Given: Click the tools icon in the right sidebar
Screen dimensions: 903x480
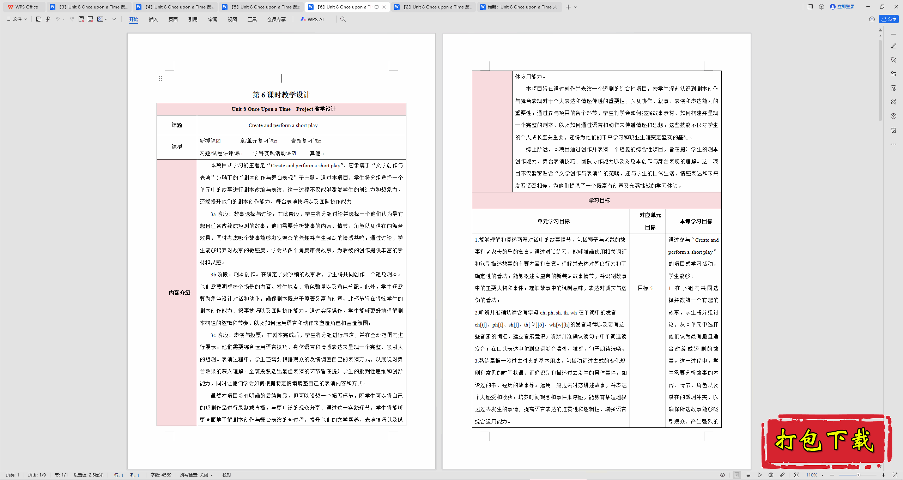Looking at the screenshot, I should (893, 102).
